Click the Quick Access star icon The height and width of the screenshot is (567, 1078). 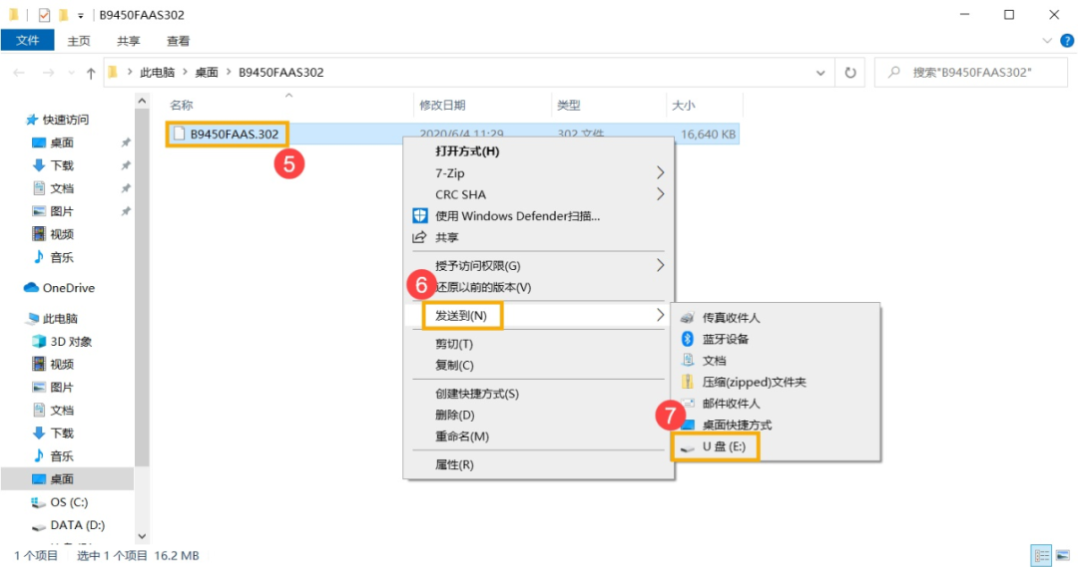point(32,120)
